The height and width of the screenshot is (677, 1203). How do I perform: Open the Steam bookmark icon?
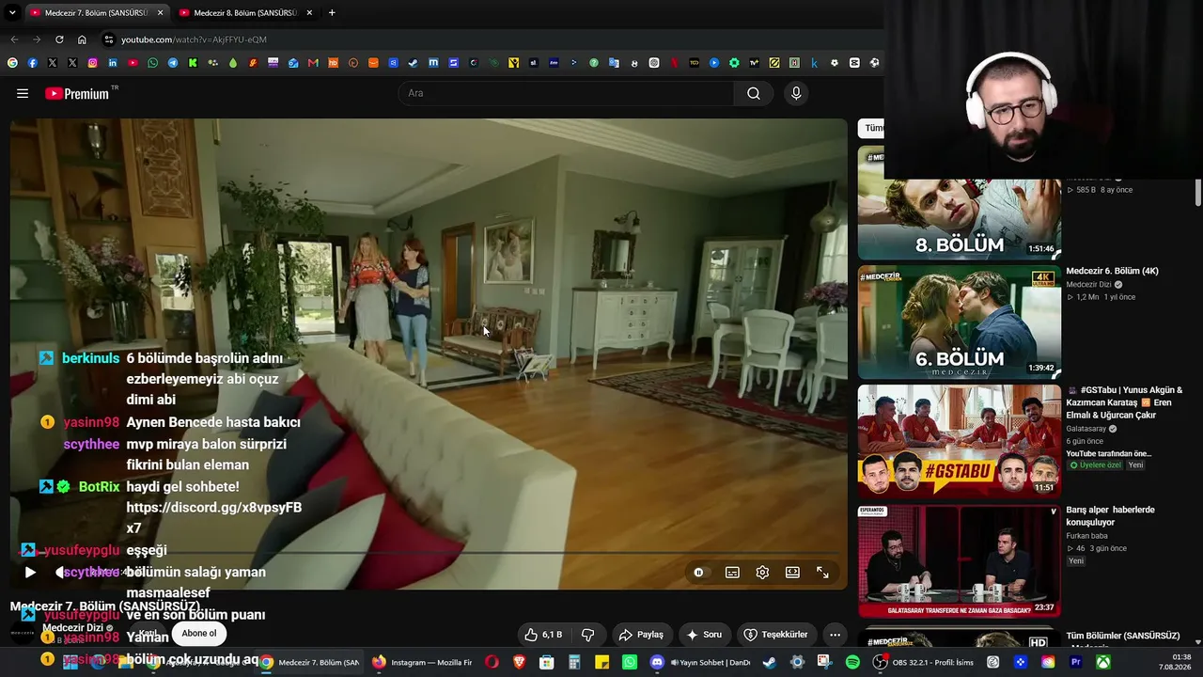pyautogui.click(x=413, y=63)
